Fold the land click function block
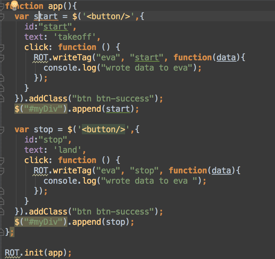The image size is (275, 259). pyautogui.click(x=2, y=160)
